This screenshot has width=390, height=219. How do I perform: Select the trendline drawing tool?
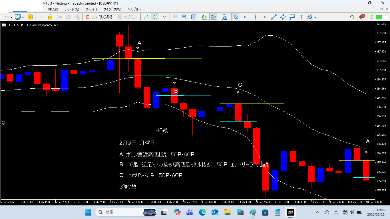274,17
